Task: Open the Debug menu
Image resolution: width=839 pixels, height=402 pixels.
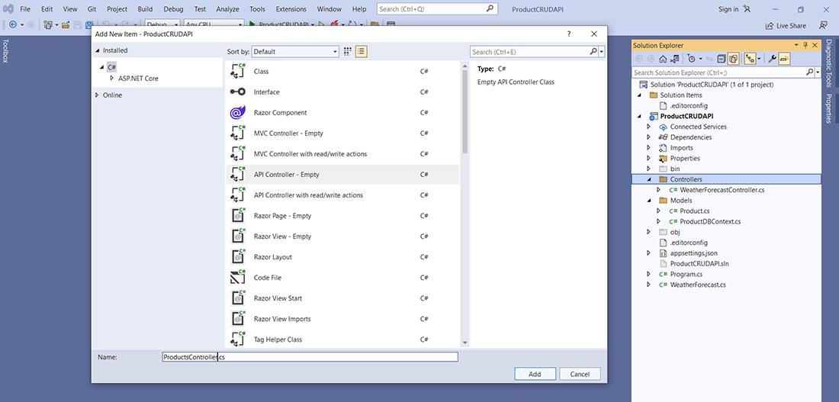Action: [x=173, y=9]
